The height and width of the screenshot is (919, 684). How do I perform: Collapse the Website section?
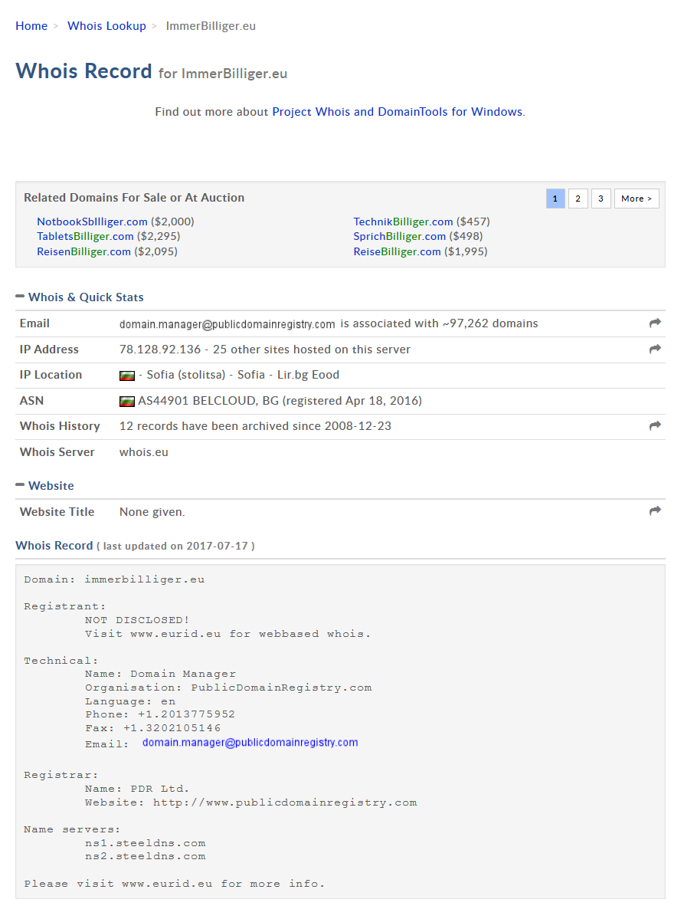pos(20,485)
